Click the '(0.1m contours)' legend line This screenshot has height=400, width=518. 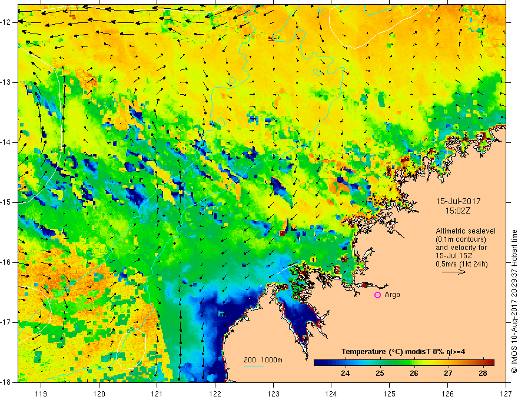point(461,239)
